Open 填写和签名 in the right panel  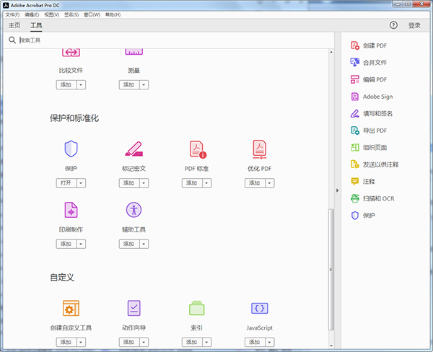click(x=372, y=113)
